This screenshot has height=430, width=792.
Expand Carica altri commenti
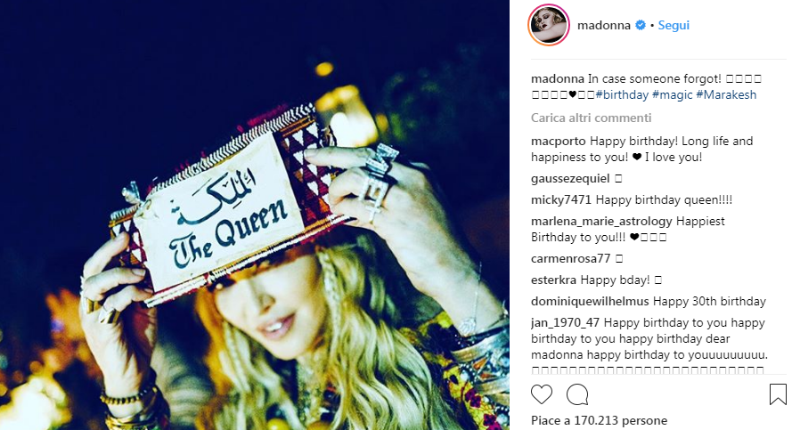click(x=591, y=118)
